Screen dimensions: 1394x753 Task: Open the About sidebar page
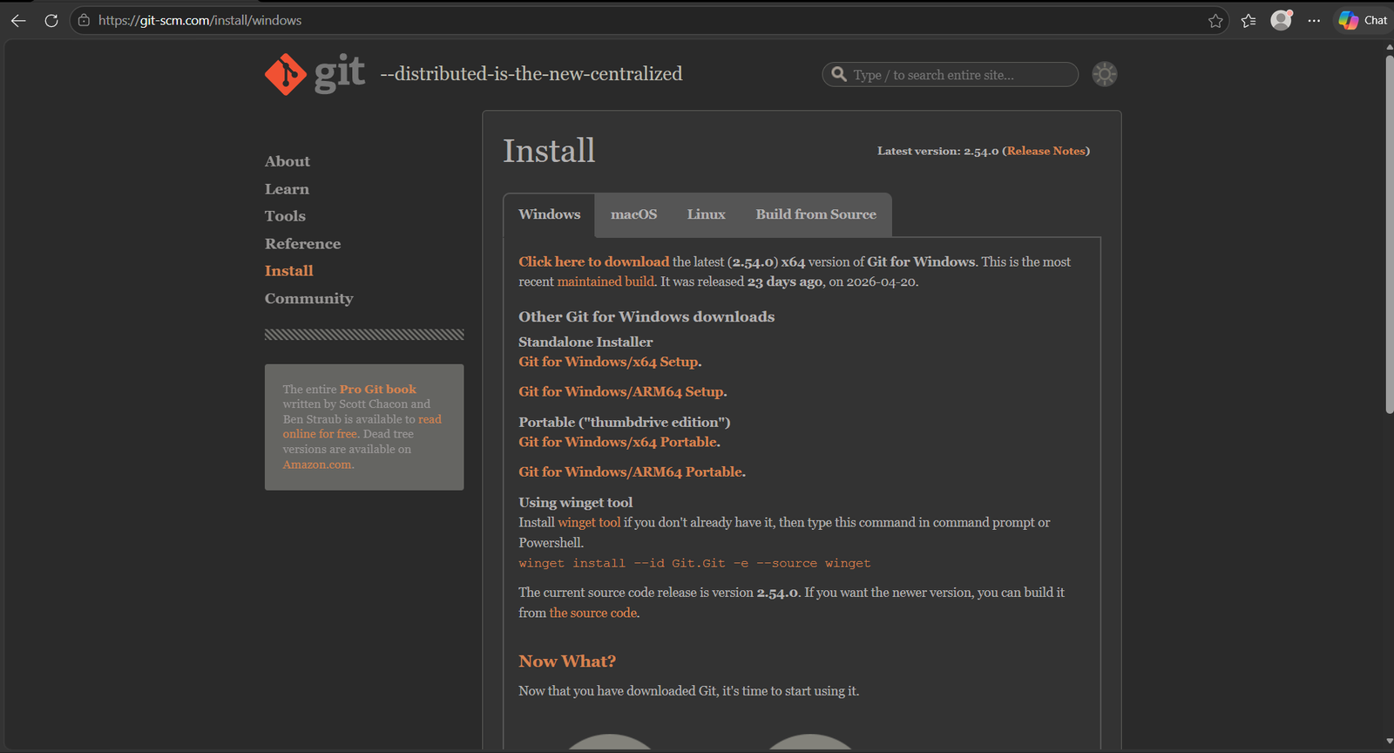(x=288, y=161)
